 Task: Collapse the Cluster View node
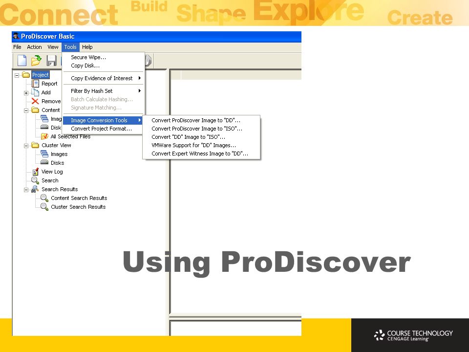pyautogui.click(x=26, y=146)
